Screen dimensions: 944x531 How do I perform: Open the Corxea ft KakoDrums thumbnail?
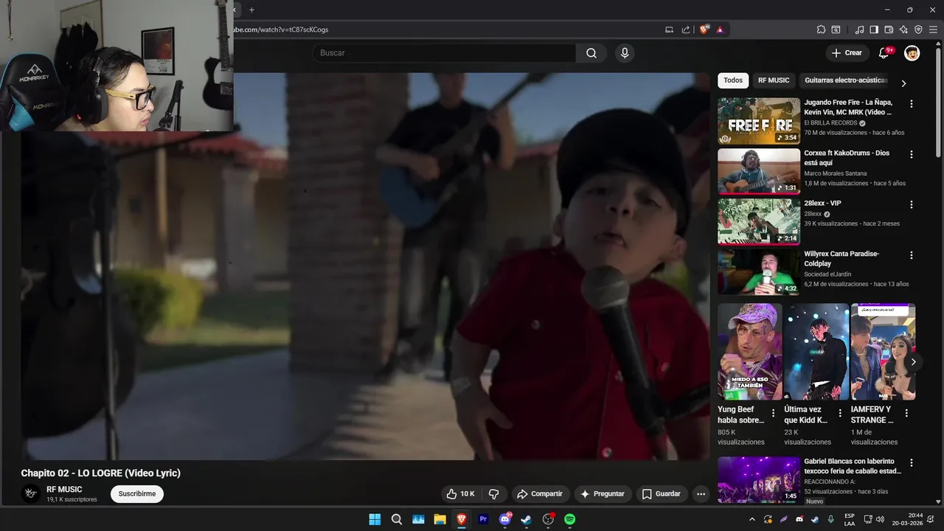tap(759, 171)
